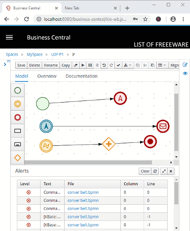Viewport: 190px width, 231px height.
Task: Select start events palette icon
Action: (x=18, y=90)
